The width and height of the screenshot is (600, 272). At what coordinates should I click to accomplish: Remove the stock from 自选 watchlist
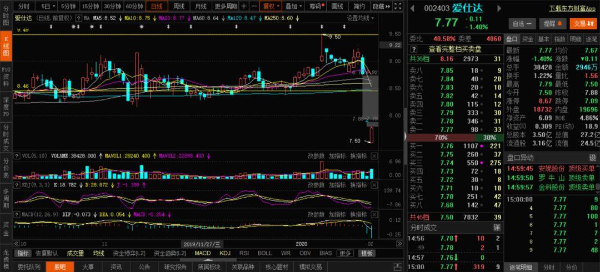click(522, 24)
